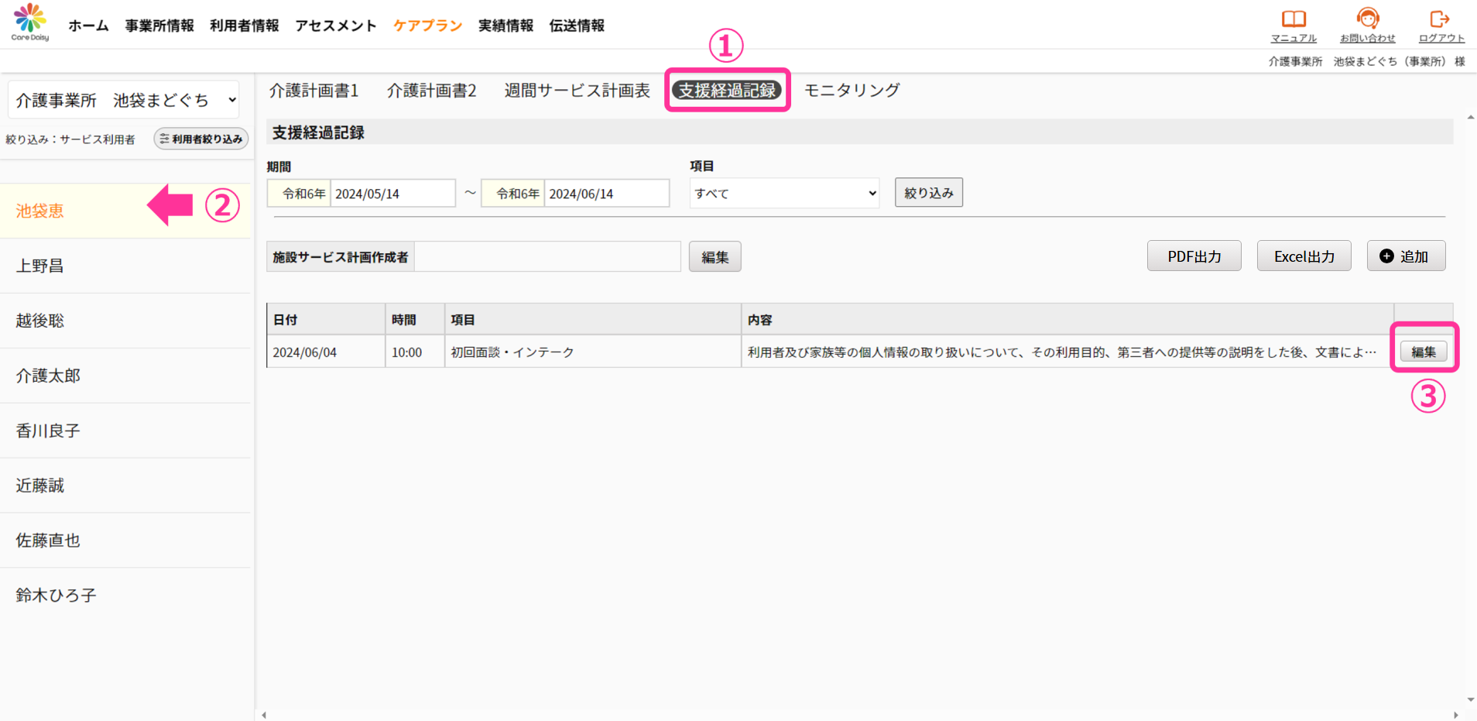
Task: Open the 実績情報 menu
Action: coord(505,26)
